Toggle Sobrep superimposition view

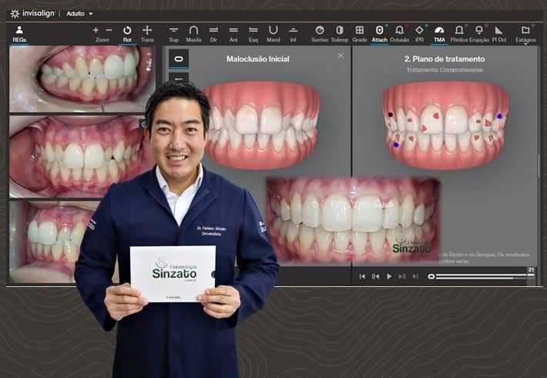coord(340,33)
